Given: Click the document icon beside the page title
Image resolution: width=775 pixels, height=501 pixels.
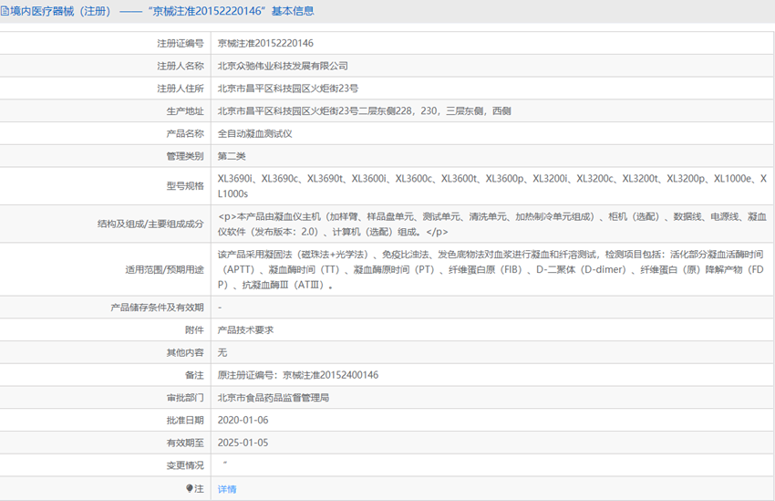Looking at the screenshot, I should point(5,11).
